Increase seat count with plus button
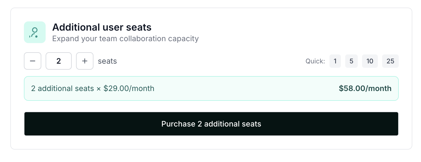This screenshot has height=162, width=421. tap(85, 61)
